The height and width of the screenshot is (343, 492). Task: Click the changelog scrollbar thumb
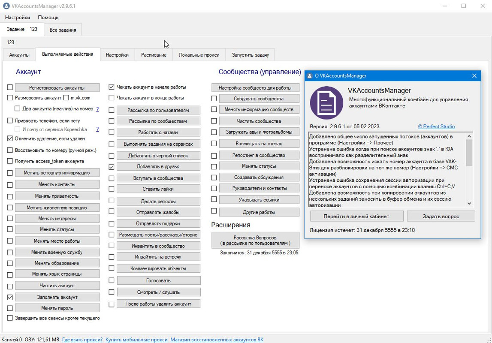coord(469,153)
